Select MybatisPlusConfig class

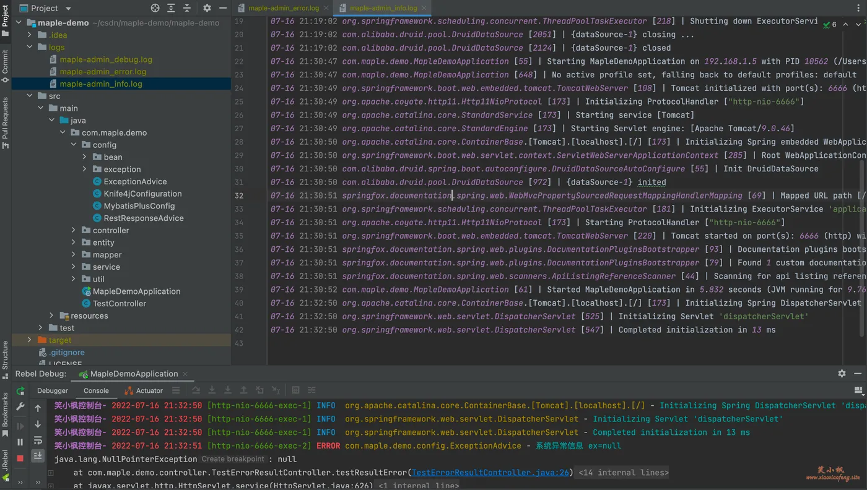tap(139, 206)
